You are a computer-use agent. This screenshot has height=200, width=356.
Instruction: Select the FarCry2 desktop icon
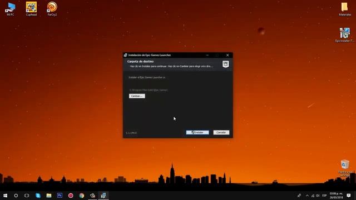click(x=52, y=9)
